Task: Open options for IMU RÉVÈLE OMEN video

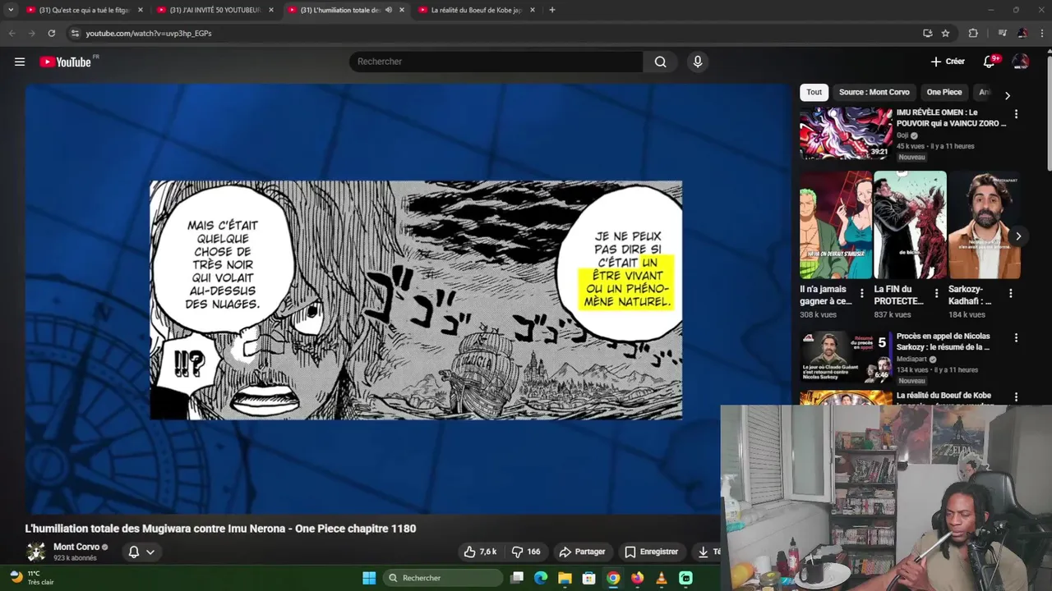Action: 1016,114
